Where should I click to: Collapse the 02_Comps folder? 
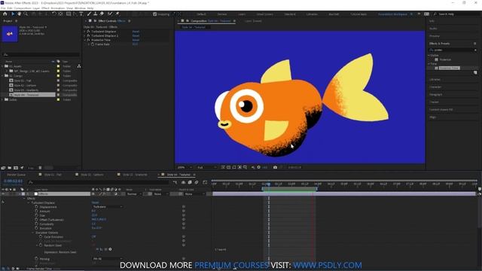click(x=2, y=75)
